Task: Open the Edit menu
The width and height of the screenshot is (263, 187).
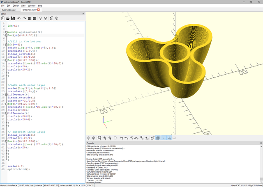Action: pyautogui.click(x=9, y=6)
